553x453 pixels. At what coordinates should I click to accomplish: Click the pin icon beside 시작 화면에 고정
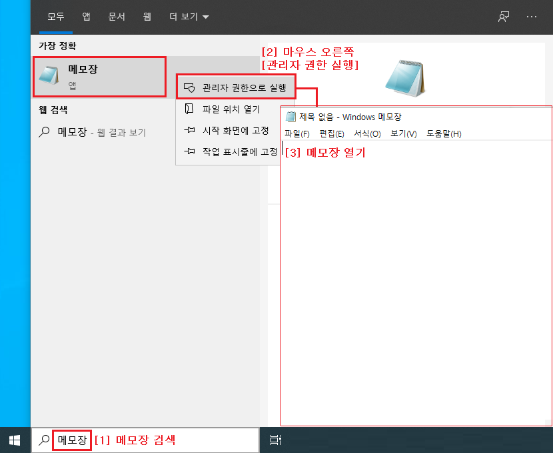click(189, 130)
